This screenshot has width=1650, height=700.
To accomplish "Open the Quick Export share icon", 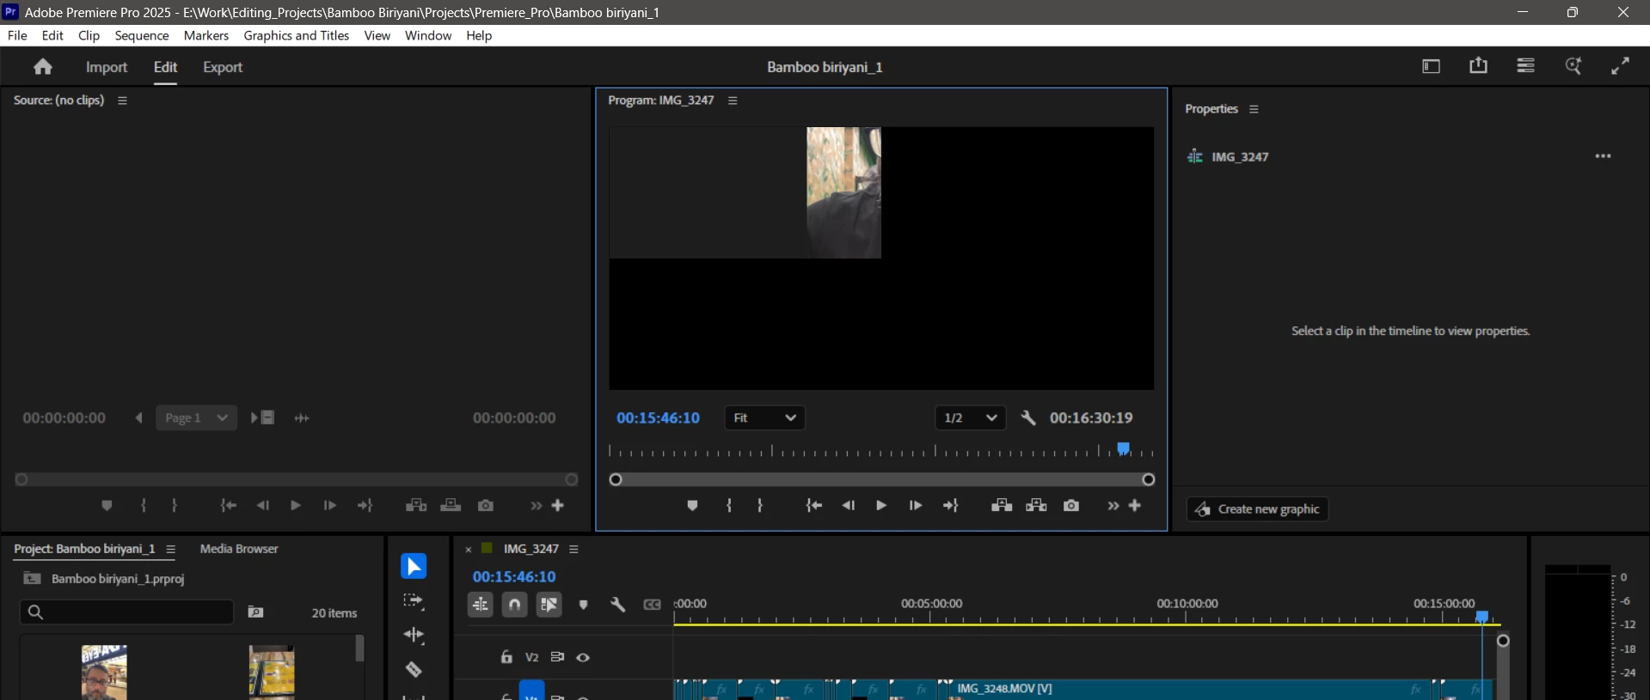I will (x=1478, y=66).
